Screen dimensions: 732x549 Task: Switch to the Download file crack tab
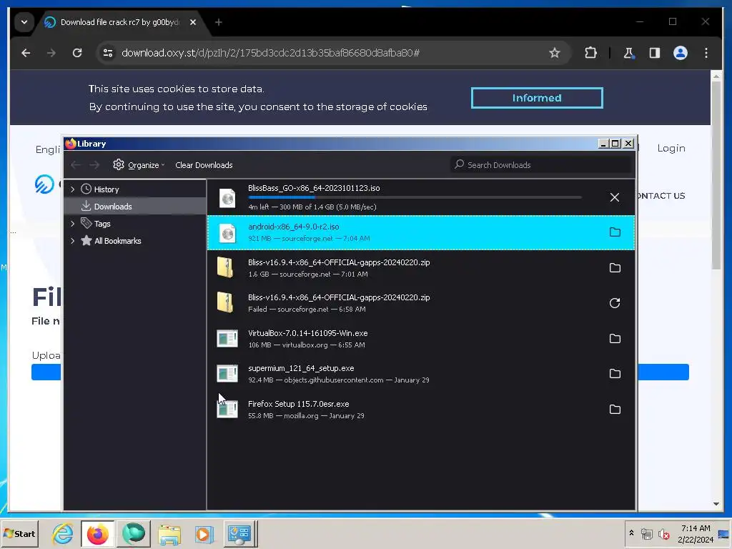tap(120, 22)
